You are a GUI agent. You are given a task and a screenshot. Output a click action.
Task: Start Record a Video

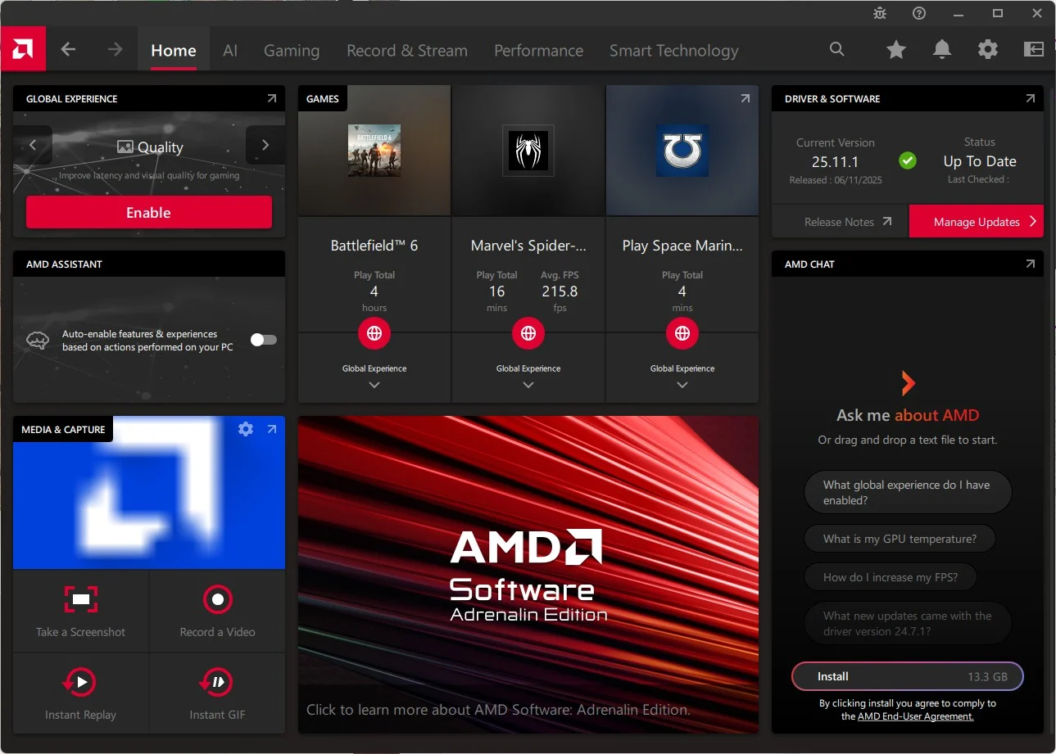(217, 600)
